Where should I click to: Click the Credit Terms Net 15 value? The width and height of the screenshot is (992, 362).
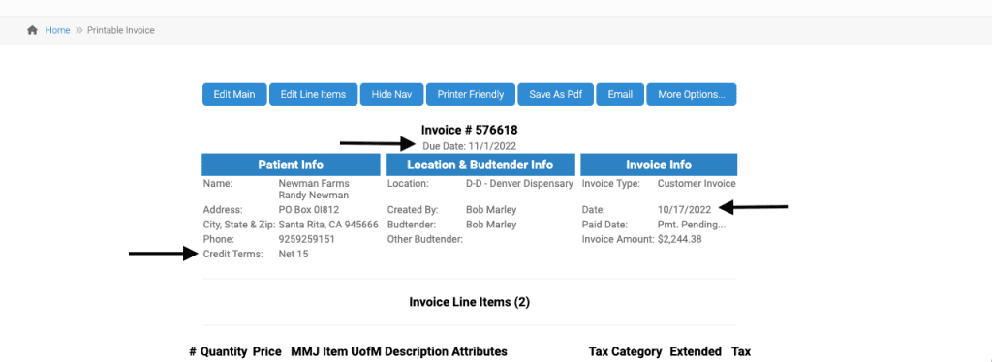tap(294, 254)
